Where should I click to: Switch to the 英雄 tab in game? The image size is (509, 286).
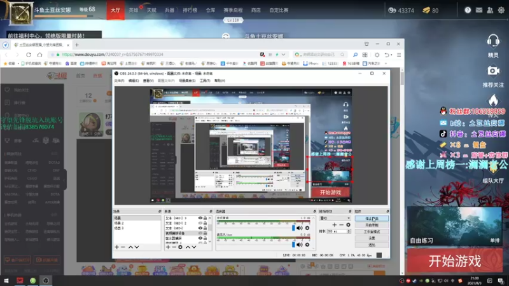134,10
